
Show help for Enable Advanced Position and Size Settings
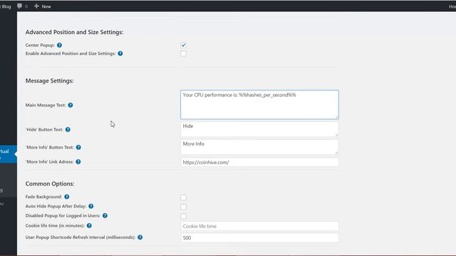click(120, 53)
